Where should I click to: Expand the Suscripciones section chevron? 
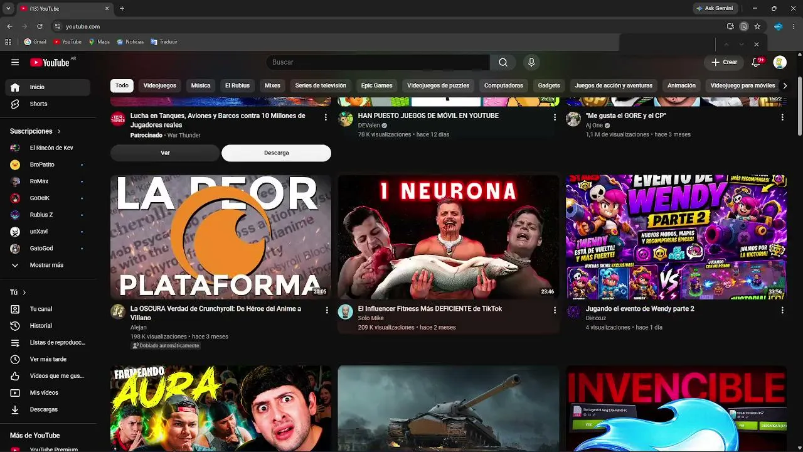tap(59, 131)
